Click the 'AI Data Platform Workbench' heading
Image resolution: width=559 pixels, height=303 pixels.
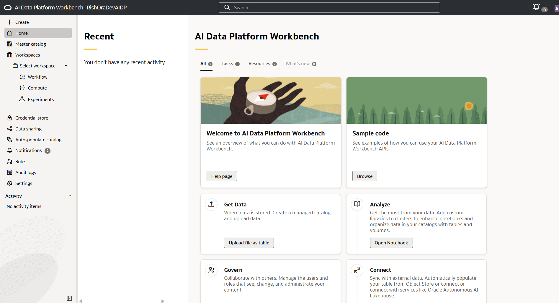click(x=257, y=36)
